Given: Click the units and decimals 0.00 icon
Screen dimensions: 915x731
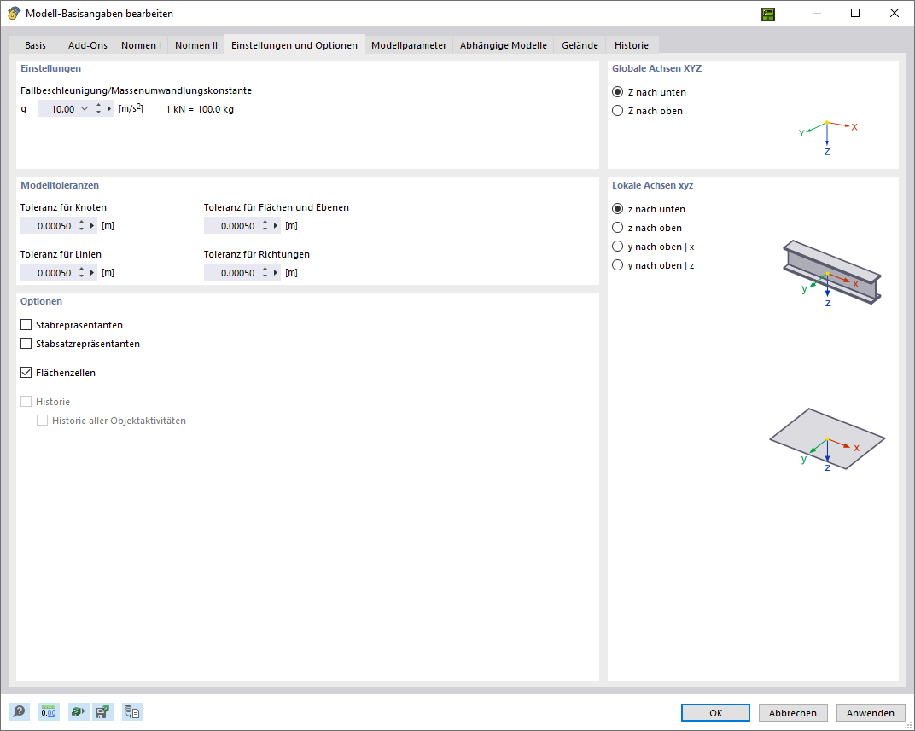Looking at the screenshot, I should (x=49, y=711).
